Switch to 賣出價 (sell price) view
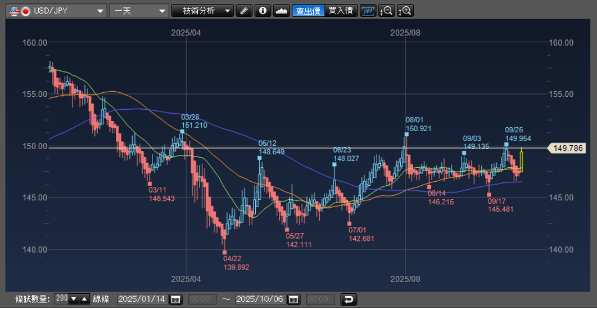Viewport: 597px width, 309px height. point(308,11)
